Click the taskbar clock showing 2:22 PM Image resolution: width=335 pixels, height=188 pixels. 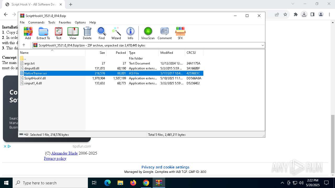313,183
